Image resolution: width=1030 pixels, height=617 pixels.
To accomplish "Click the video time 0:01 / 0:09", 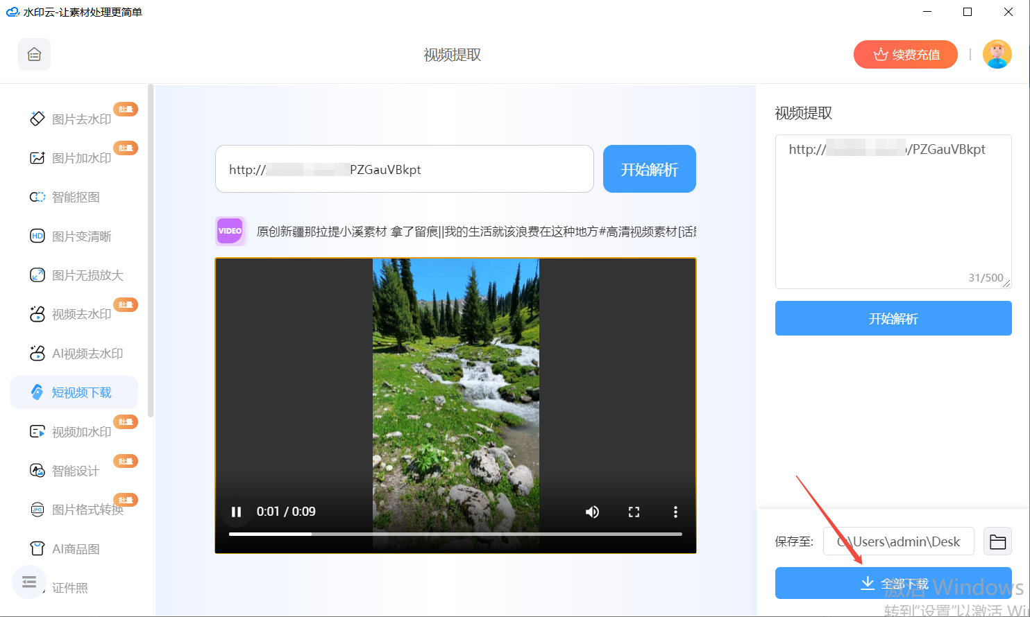I will coord(286,512).
